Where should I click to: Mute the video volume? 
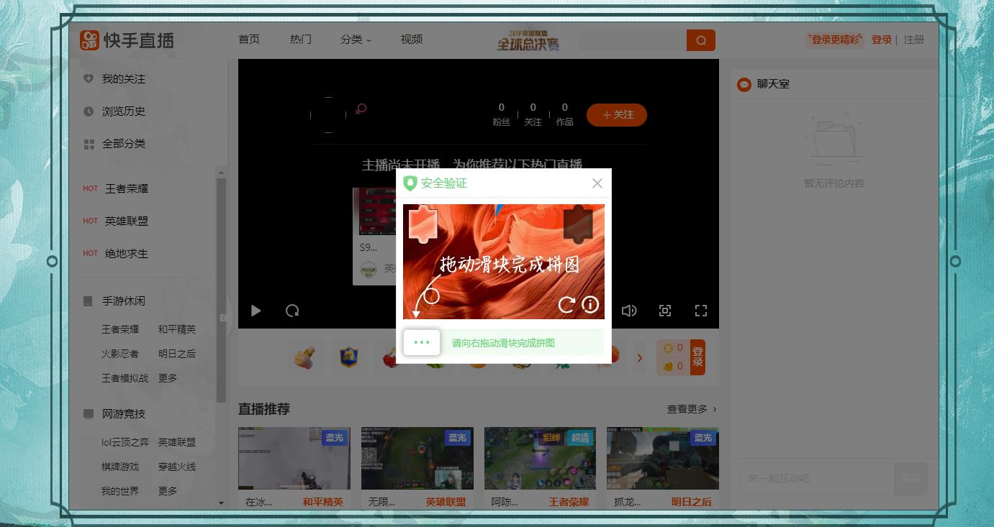click(x=629, y=311)
